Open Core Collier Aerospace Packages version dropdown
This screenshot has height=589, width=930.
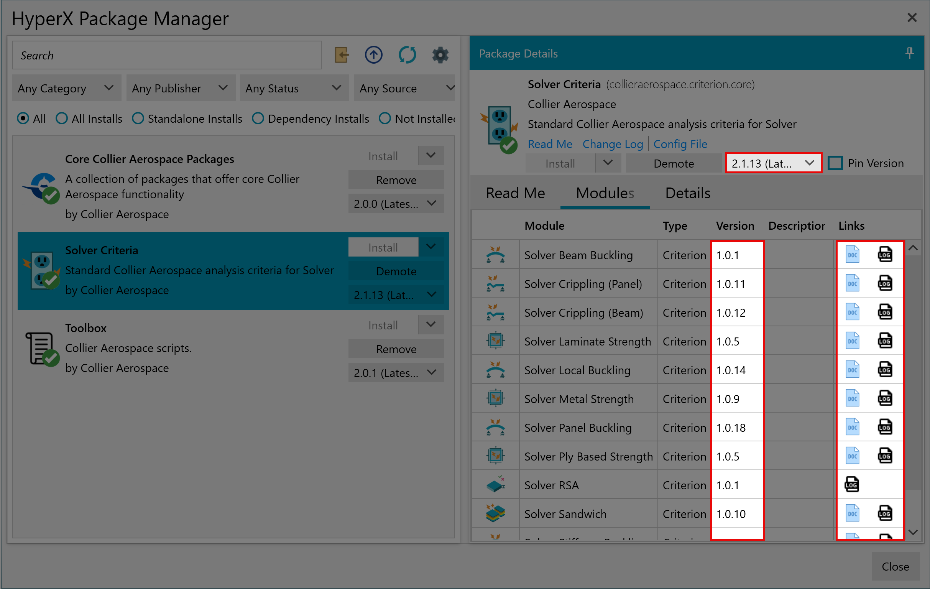coord(396,204)
